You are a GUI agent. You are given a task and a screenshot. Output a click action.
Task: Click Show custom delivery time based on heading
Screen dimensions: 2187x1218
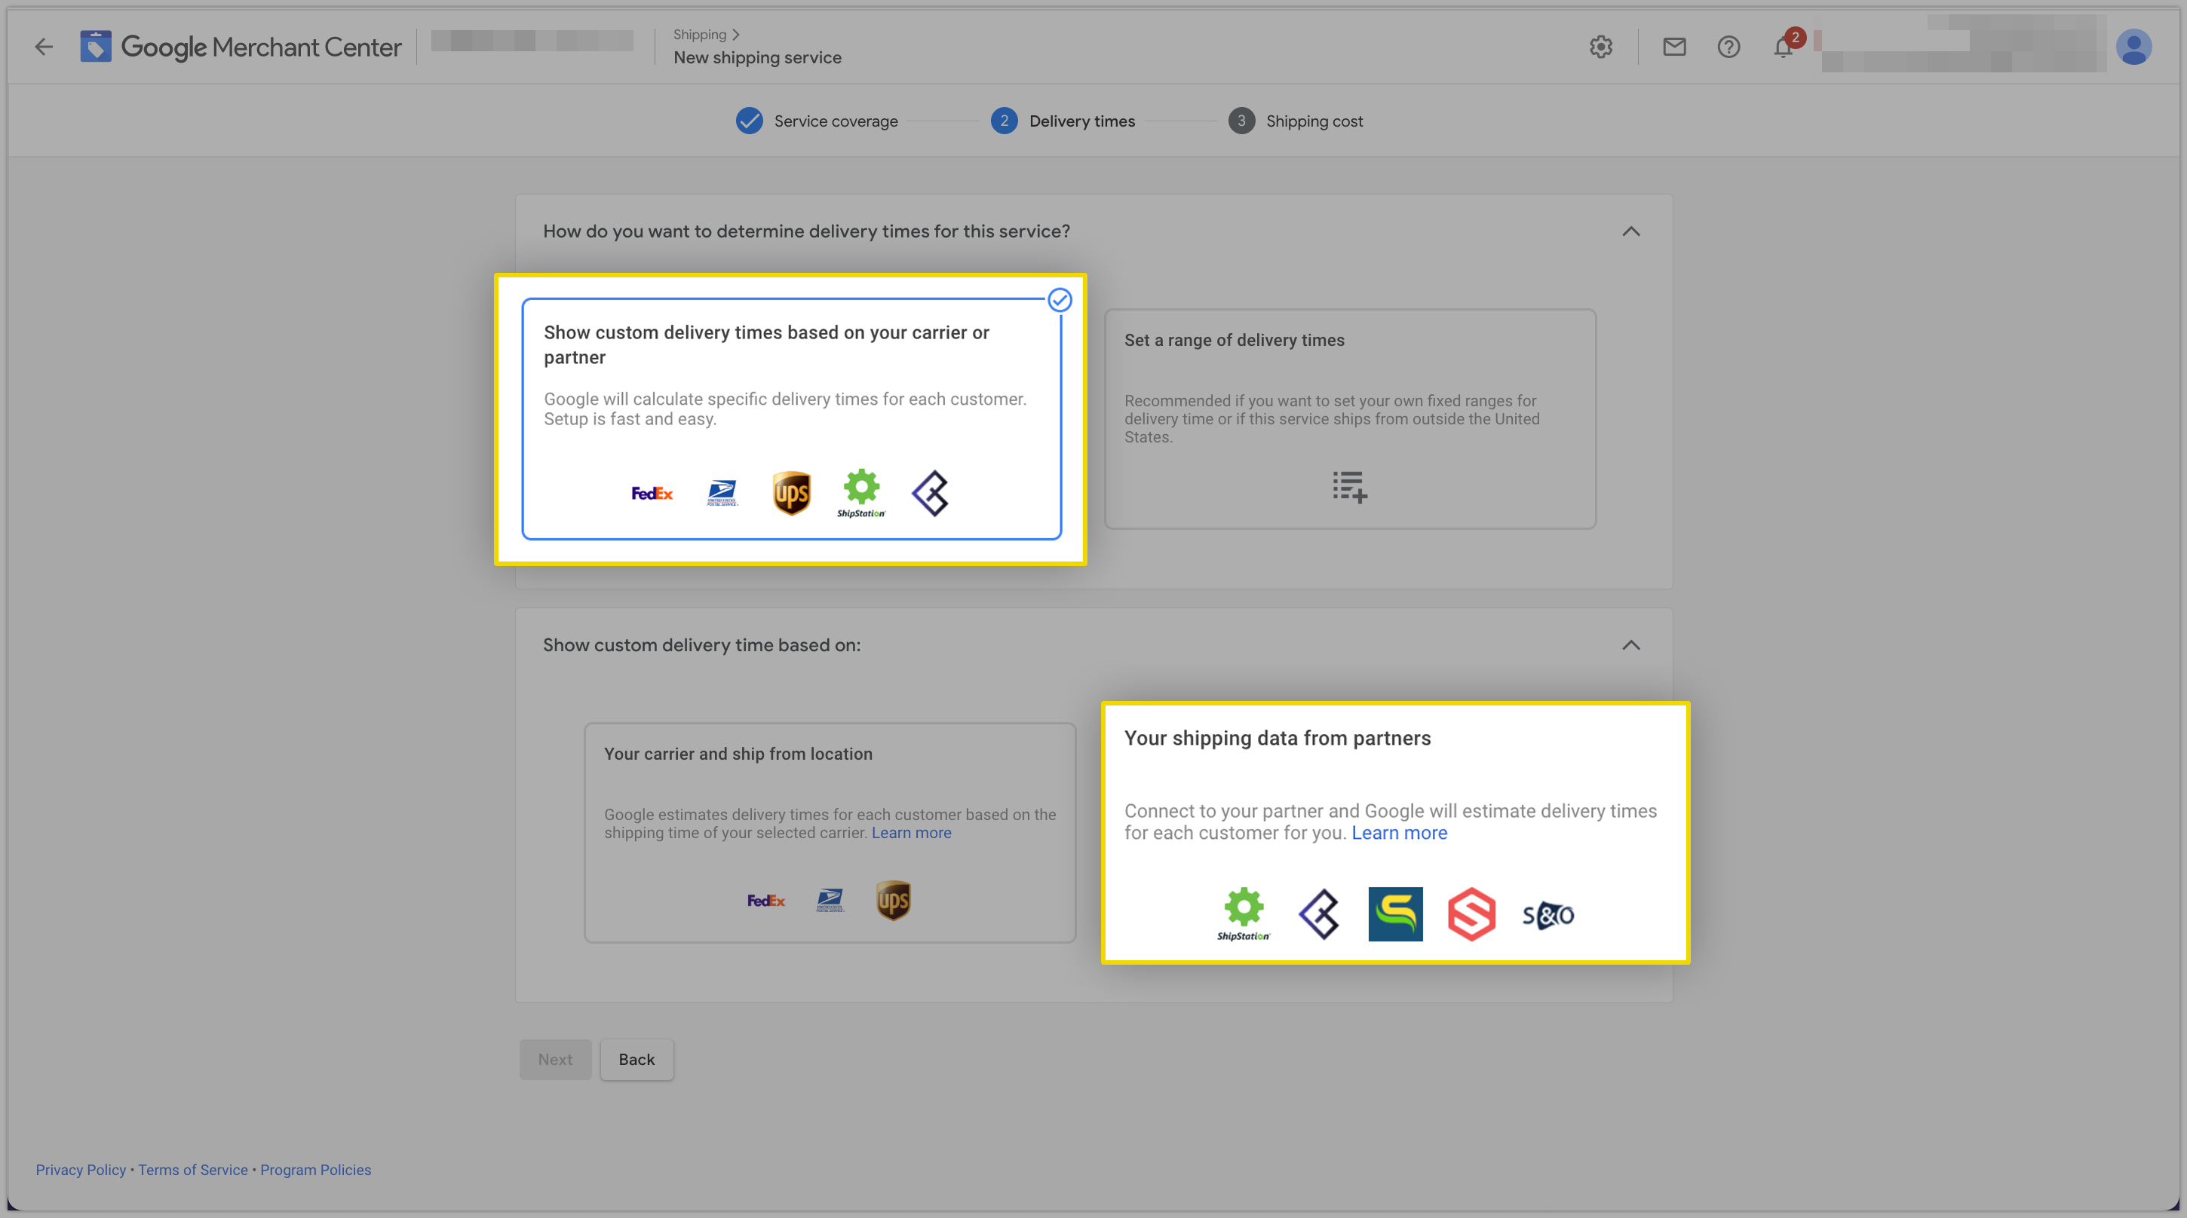[x=701, y=645]
